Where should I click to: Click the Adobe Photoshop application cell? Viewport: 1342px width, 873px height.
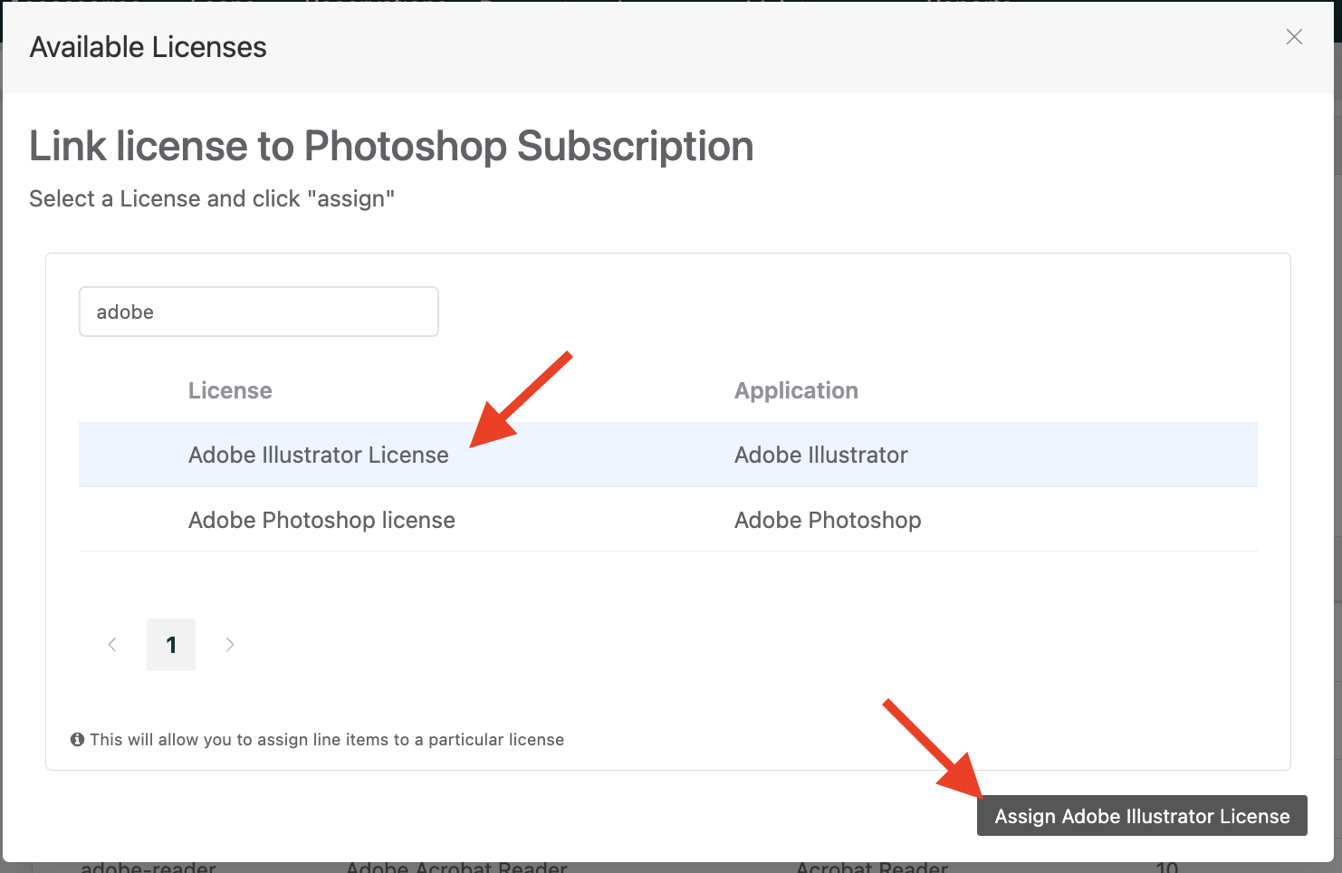[828, 520]
